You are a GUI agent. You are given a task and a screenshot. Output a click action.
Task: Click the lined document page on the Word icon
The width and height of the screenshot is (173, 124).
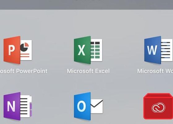point(167,50)
